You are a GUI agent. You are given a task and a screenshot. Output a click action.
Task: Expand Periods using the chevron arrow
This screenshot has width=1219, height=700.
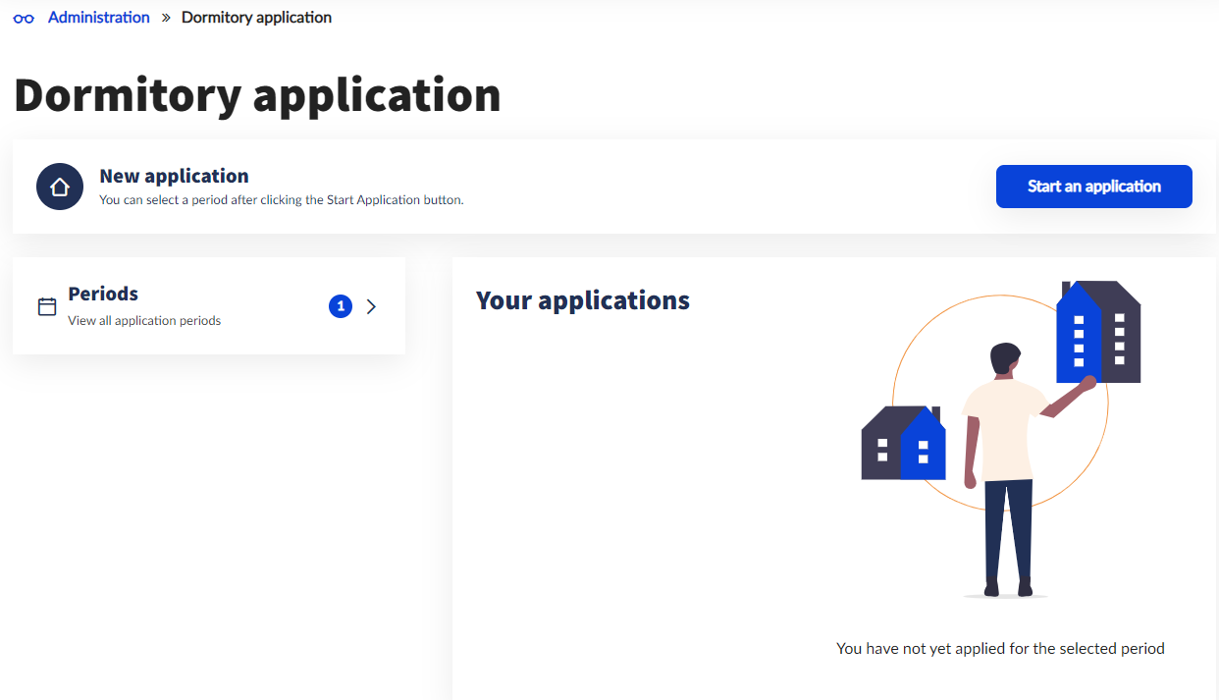(371, 306)
